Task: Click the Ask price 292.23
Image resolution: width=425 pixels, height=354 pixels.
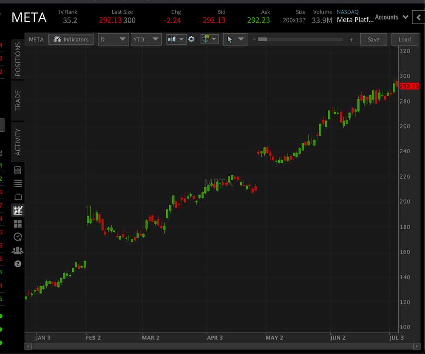Action: 258,20
